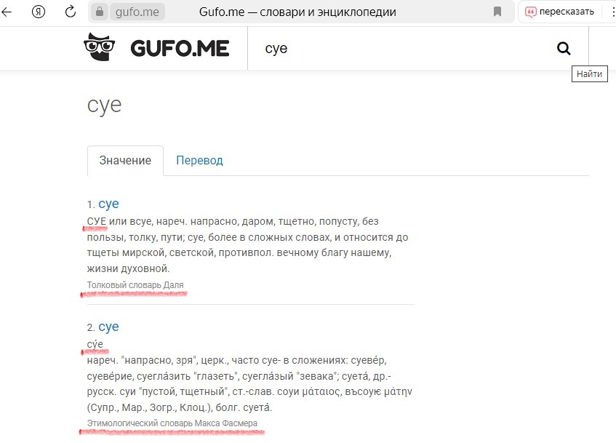Image resolution: width=616 pixels, height=443 pixels.
Task: Switch to the 'Перевод' tab
Action: point(199,161)
